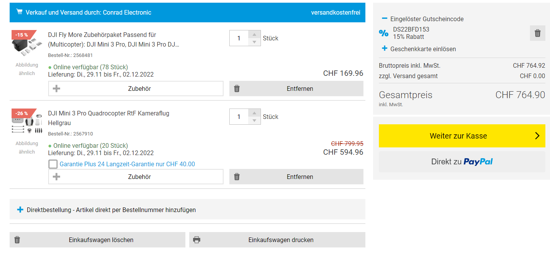The image size is (550, 259).
Task: Click quantity field of DJI Fly More kit
Action: [x=239, y=38]
